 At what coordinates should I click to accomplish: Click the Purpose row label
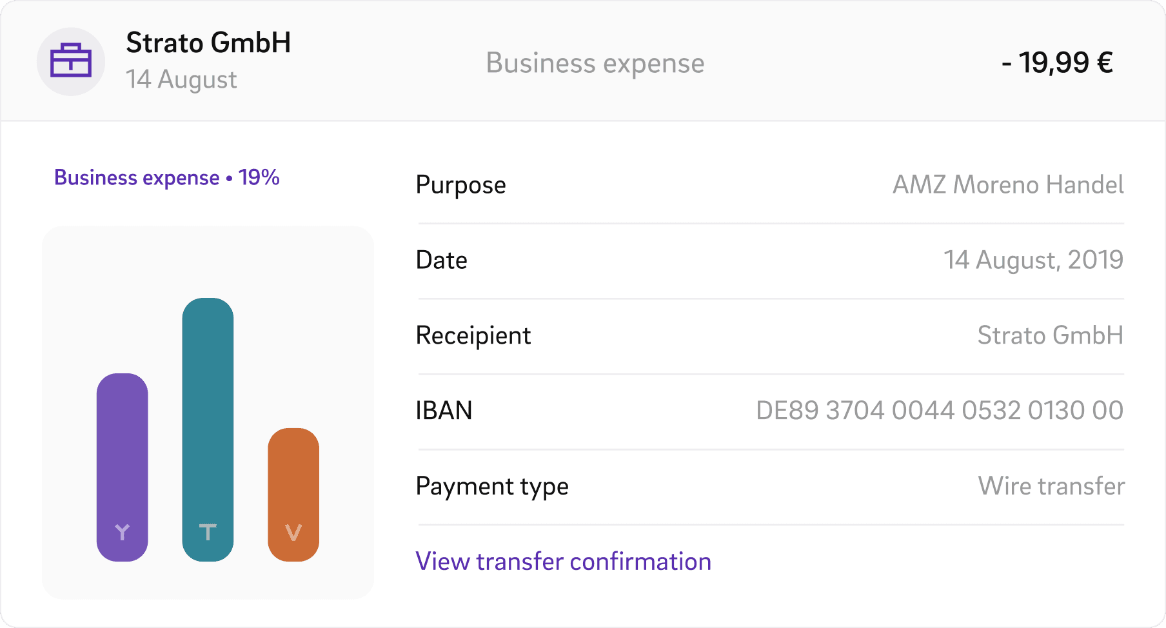click(460, 185)
